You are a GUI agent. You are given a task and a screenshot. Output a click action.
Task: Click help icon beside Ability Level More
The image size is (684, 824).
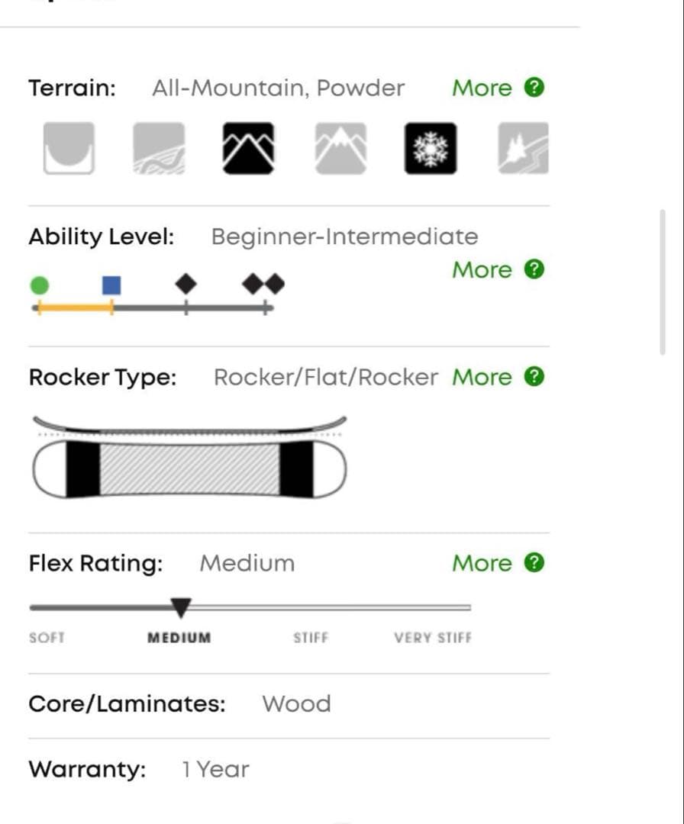click(x=534, y=269)
